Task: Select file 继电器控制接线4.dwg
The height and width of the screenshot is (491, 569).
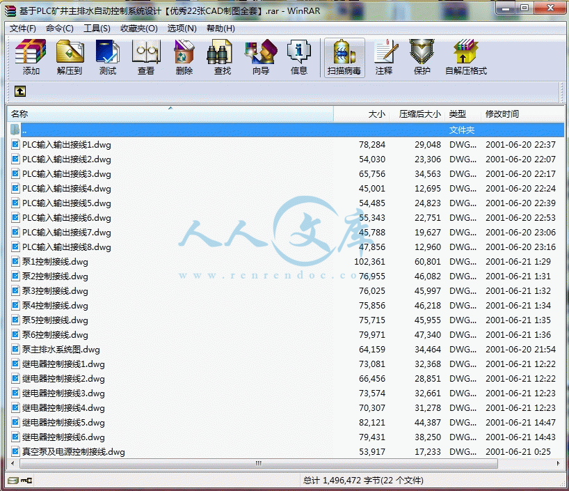Action: [x=63, y=408]
